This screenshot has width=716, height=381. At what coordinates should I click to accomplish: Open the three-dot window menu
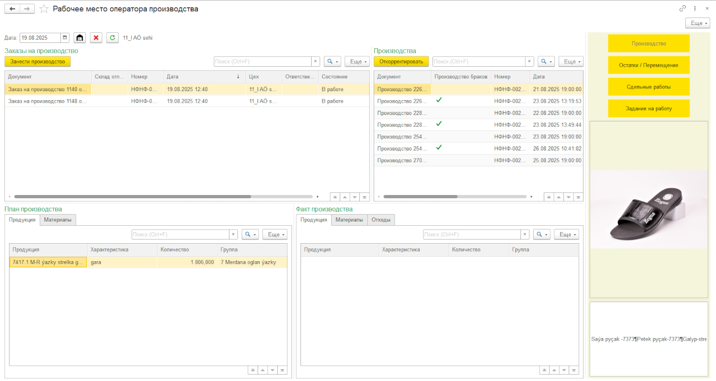click(695, 8)
